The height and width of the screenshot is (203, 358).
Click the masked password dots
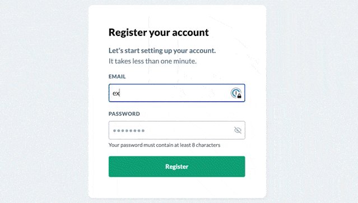click(129, 131)
